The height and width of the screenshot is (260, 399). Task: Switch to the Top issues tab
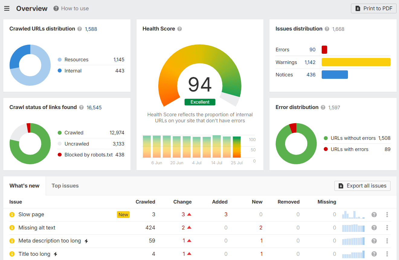(65, 186)
